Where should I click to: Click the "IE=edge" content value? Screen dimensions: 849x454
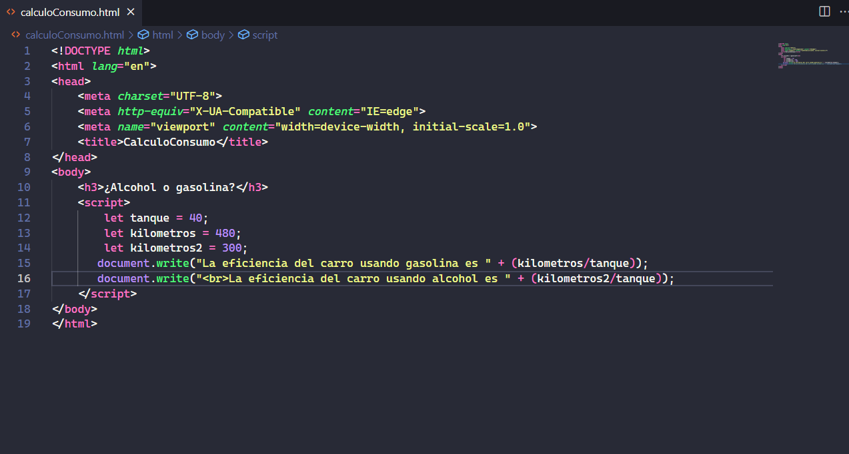coord(389,111)
